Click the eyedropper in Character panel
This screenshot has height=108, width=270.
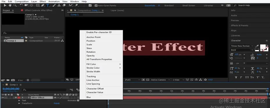257,46
